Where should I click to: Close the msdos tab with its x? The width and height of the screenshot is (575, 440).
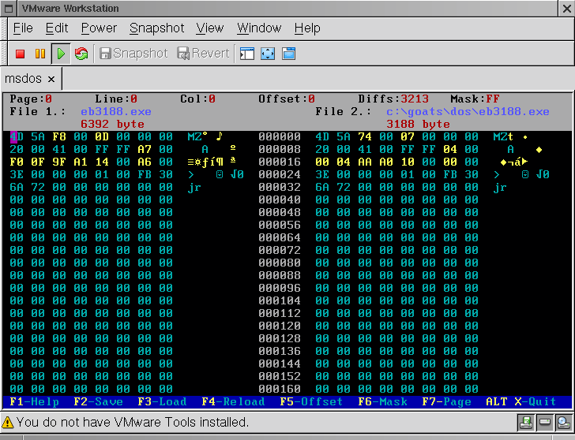[51, 79]
